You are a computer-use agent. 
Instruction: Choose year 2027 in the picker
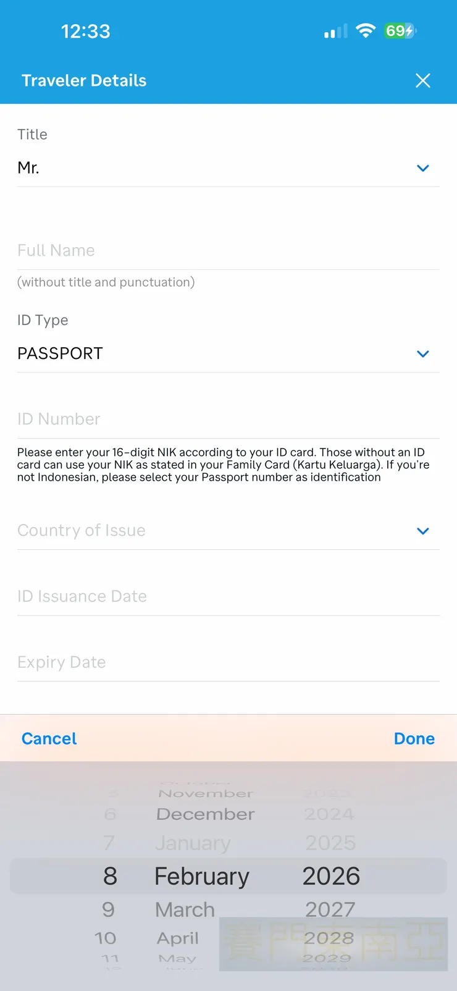pyautogui.click(x=330, y=909)
